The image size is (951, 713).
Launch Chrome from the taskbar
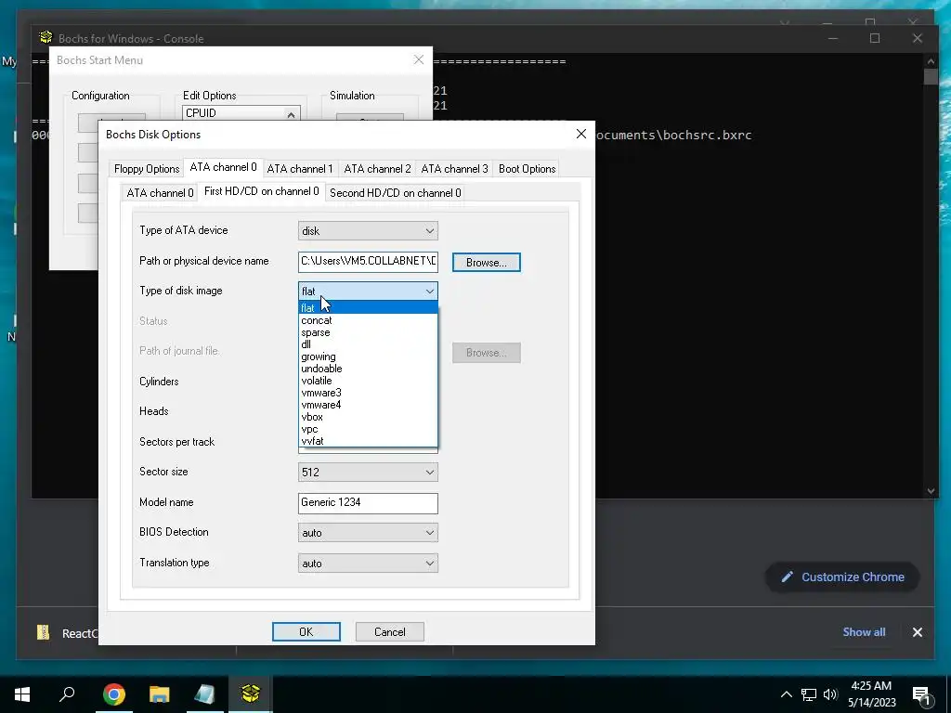pyautogui.click(x=113, y=694)
